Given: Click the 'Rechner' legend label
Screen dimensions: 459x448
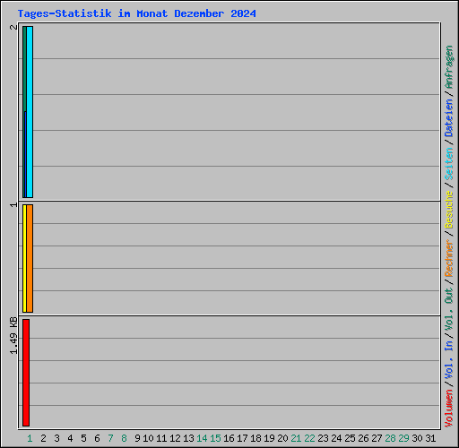Looking at the screenshot, I should pos(449,258).
